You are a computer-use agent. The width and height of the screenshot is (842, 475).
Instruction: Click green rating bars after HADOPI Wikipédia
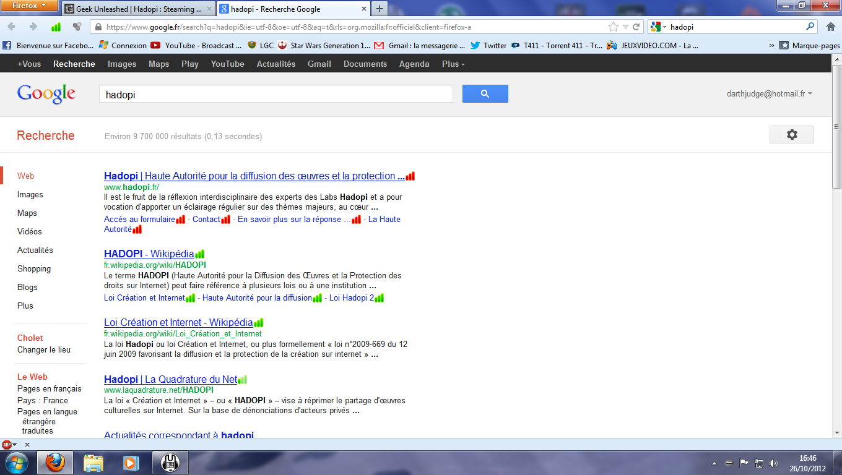(200, 254)
